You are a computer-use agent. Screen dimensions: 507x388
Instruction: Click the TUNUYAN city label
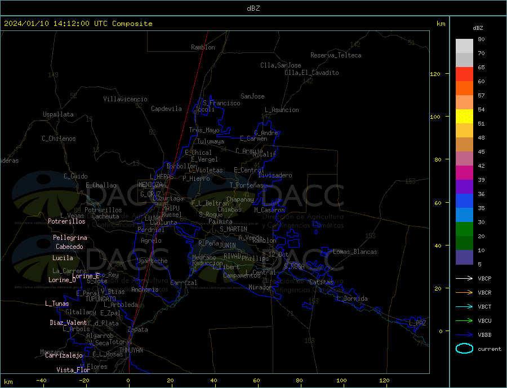tap(131, 350)
